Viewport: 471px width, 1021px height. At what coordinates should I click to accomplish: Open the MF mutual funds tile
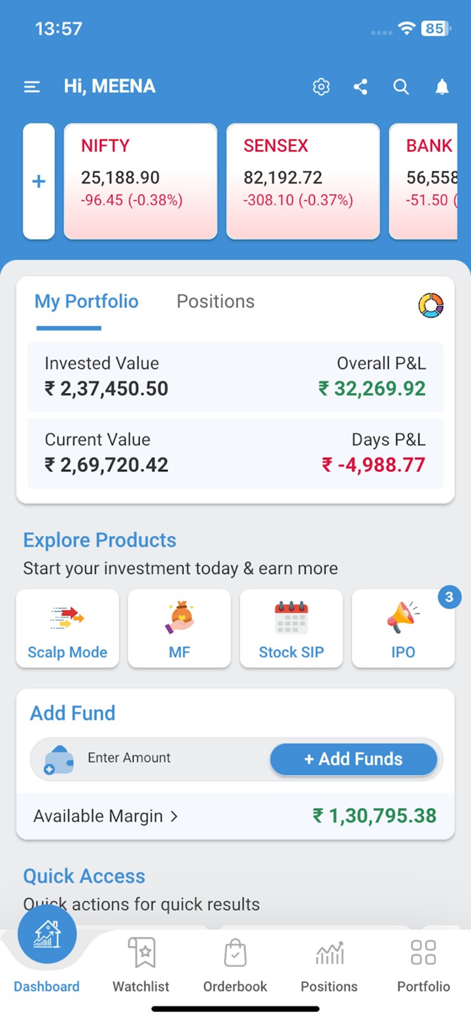point(179,628)
